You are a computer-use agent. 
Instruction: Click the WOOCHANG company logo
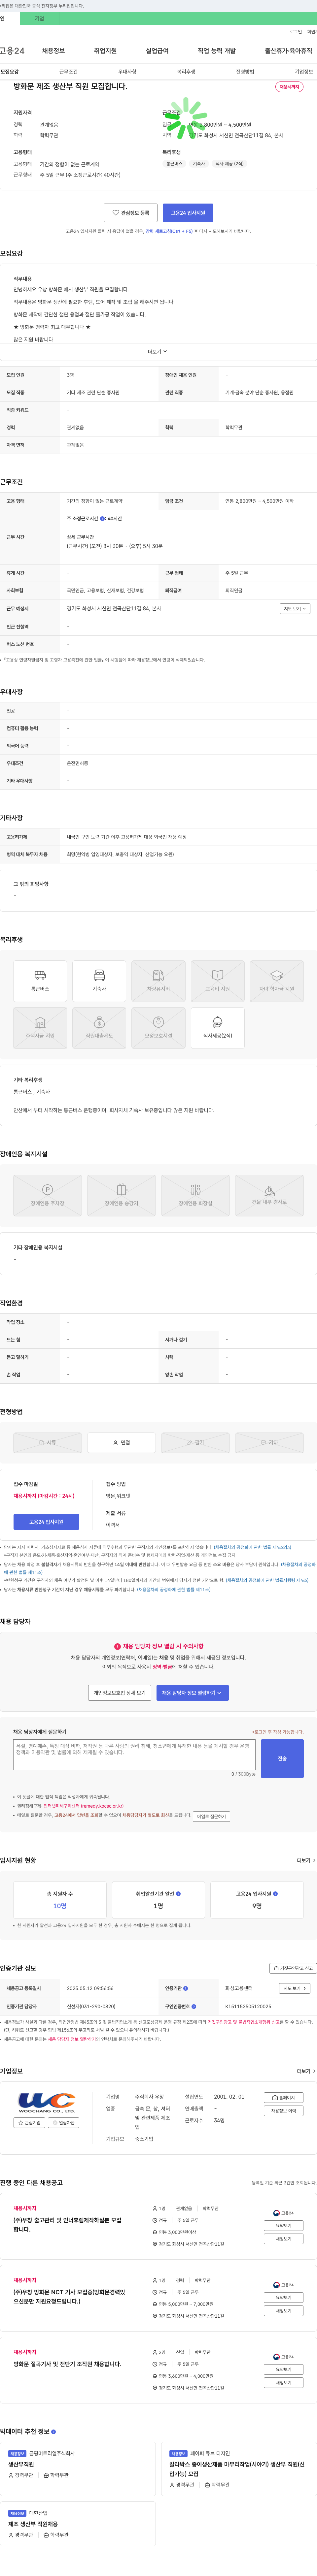point(47,2103)
